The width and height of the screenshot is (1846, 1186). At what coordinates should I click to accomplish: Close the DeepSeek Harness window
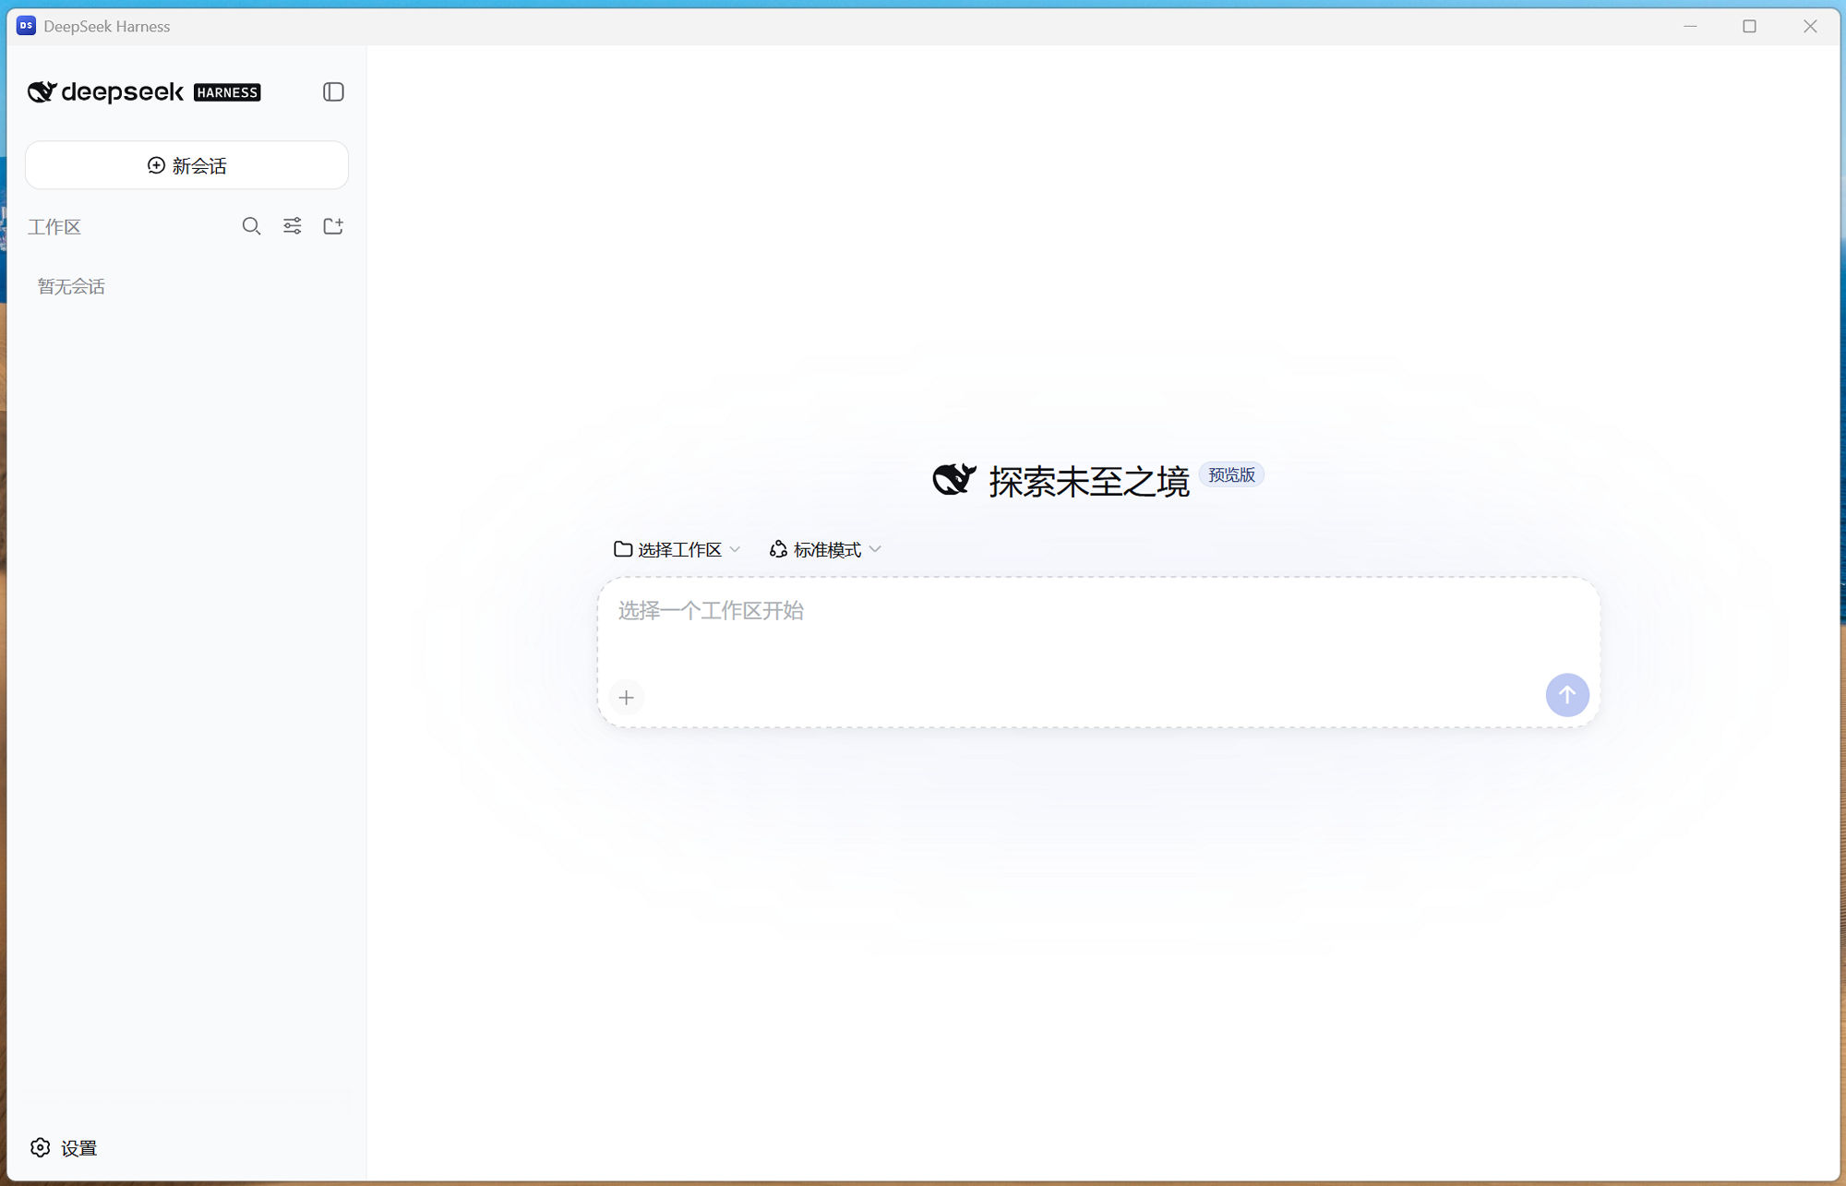tap(1810, 26)
